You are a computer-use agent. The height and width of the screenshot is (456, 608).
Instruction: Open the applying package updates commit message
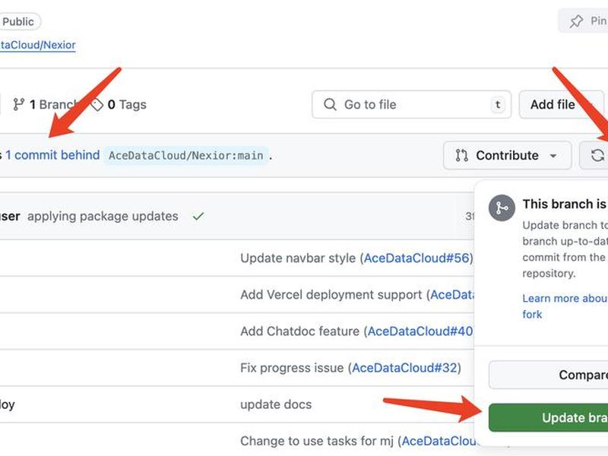(103, 216)
